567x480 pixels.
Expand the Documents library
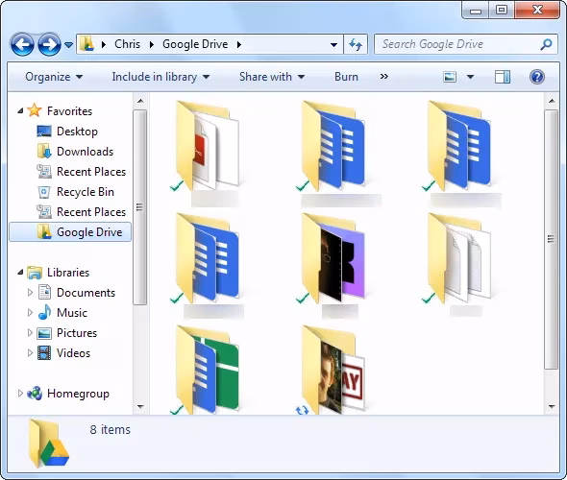point(31,292)
